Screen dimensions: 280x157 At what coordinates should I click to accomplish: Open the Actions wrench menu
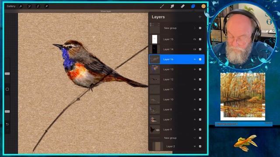pos(21,7)
